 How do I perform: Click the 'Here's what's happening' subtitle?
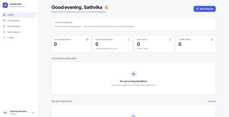pyautogui.click(x=79, y=12)
